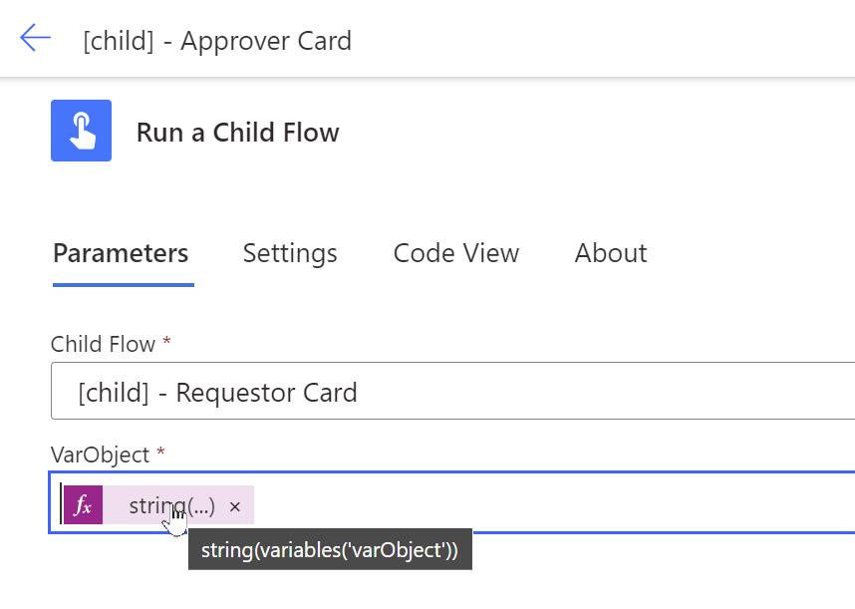
Task: Click inside the VarObject input field
Action: (x=498, y=505)
